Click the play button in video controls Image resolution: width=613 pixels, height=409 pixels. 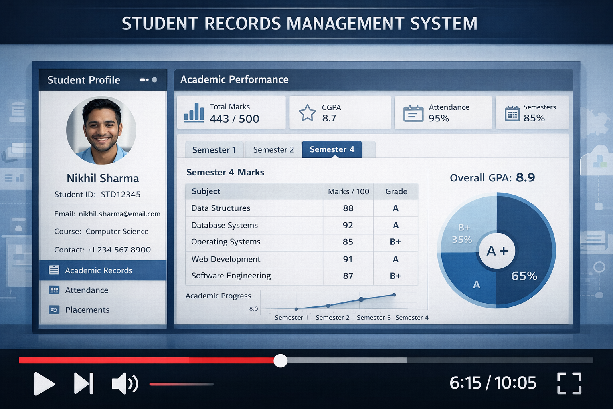point(44,384)
